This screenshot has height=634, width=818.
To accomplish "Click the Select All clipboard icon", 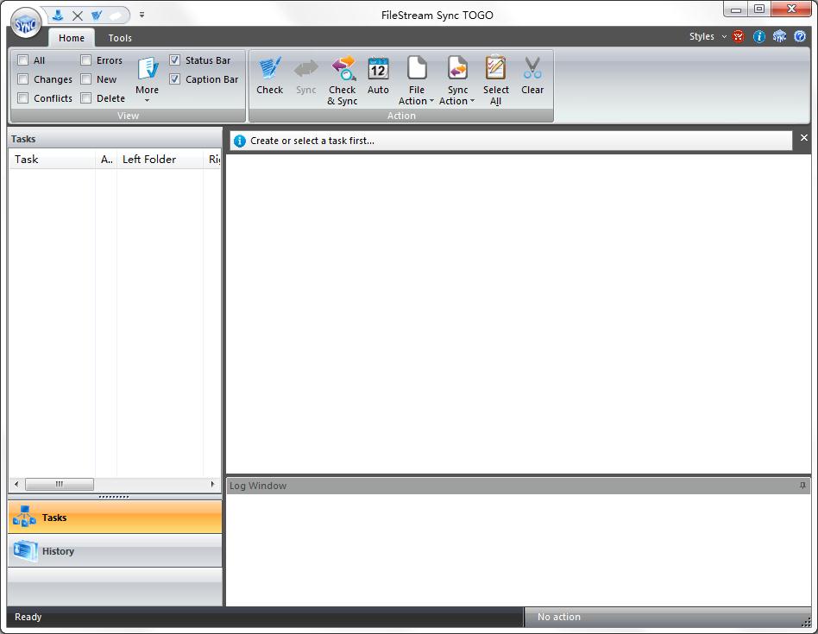I will (495, 68).
